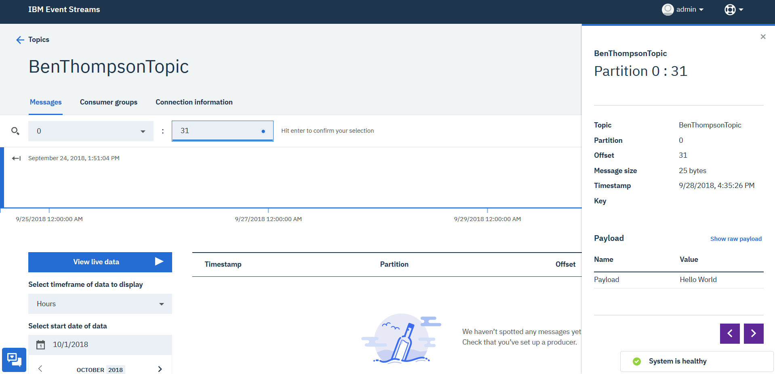Viewport: 775px width, 374px height.
Task: Open the help lifebuoy menu
Action: pos(730,10)
